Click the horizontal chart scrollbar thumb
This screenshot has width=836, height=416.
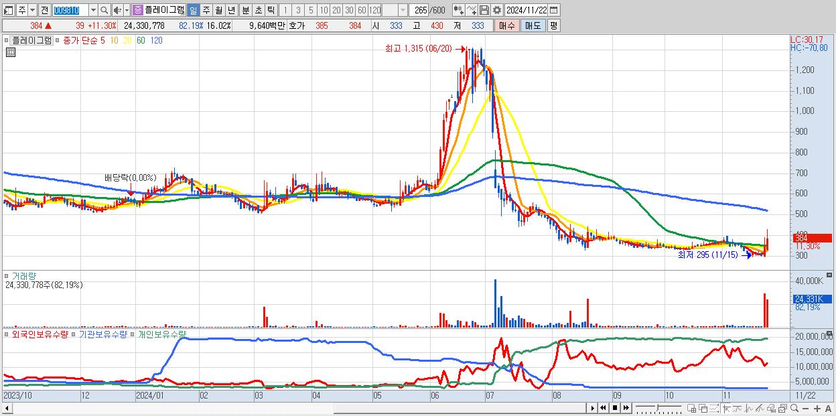[x=460, y=409]
